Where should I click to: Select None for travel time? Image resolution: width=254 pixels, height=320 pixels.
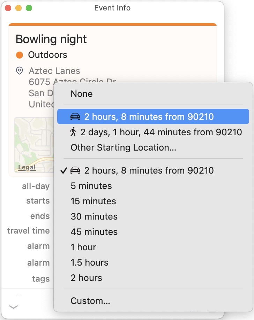pyautogui.click(x=82, y=94)
